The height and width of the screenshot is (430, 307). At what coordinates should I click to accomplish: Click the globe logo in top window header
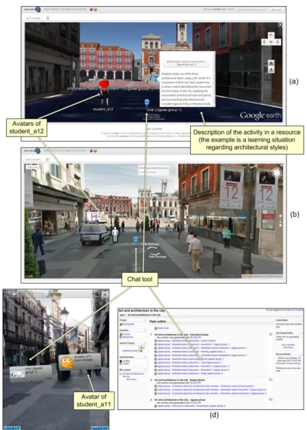tap(38, 9)
